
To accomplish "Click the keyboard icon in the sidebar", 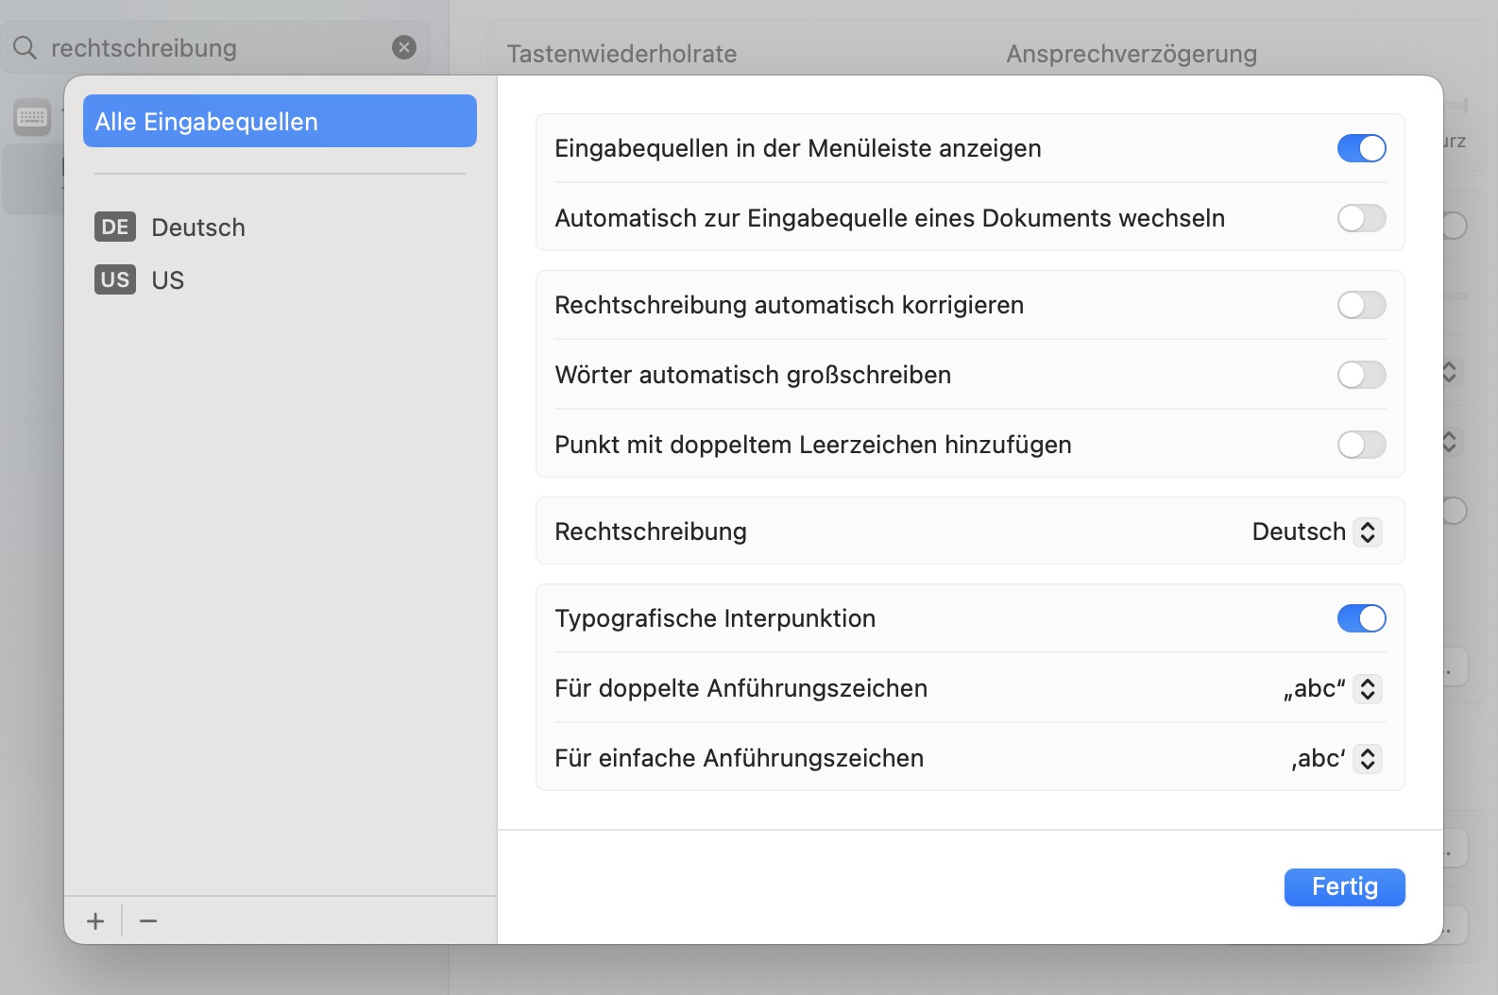I will [32, 117].
